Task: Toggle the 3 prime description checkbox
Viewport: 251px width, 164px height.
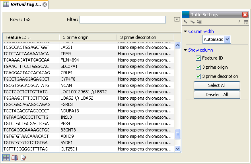Action: (198, 76)
